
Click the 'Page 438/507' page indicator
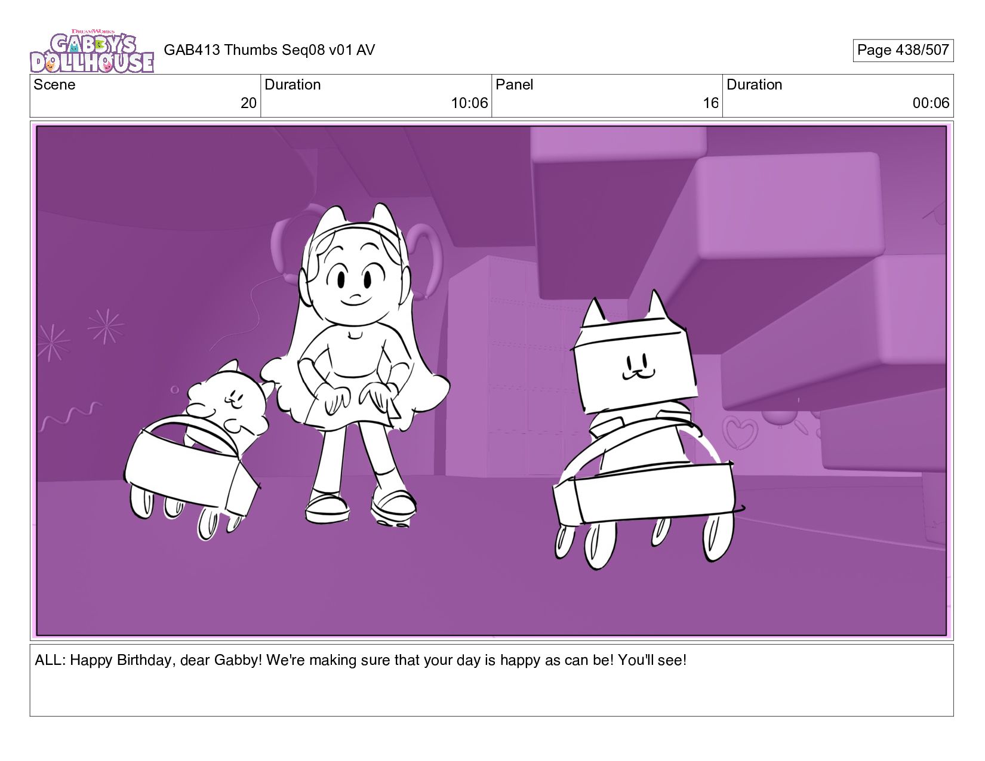click(903, 50)
